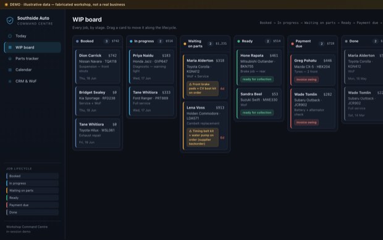
Task: Click the WIP board page heading
Action: tap(87, 20)
